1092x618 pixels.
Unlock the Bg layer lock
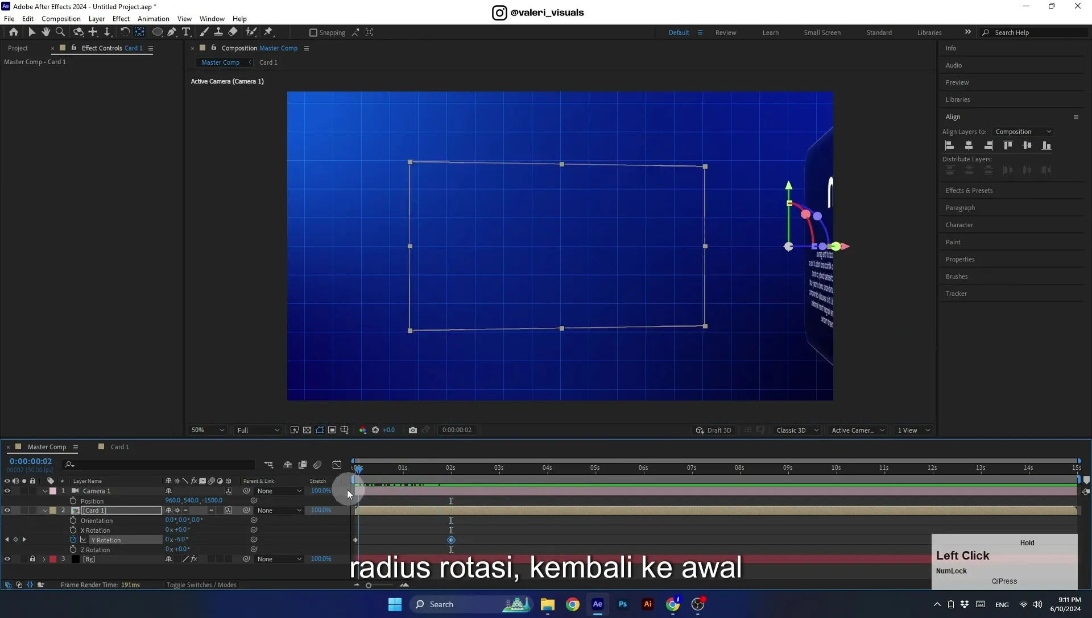32,559
